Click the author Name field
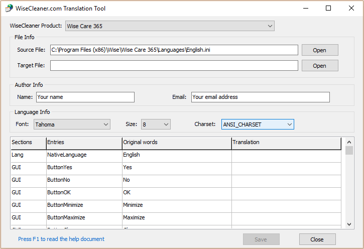This screenshot has width=364, height=249. (85, 97)
